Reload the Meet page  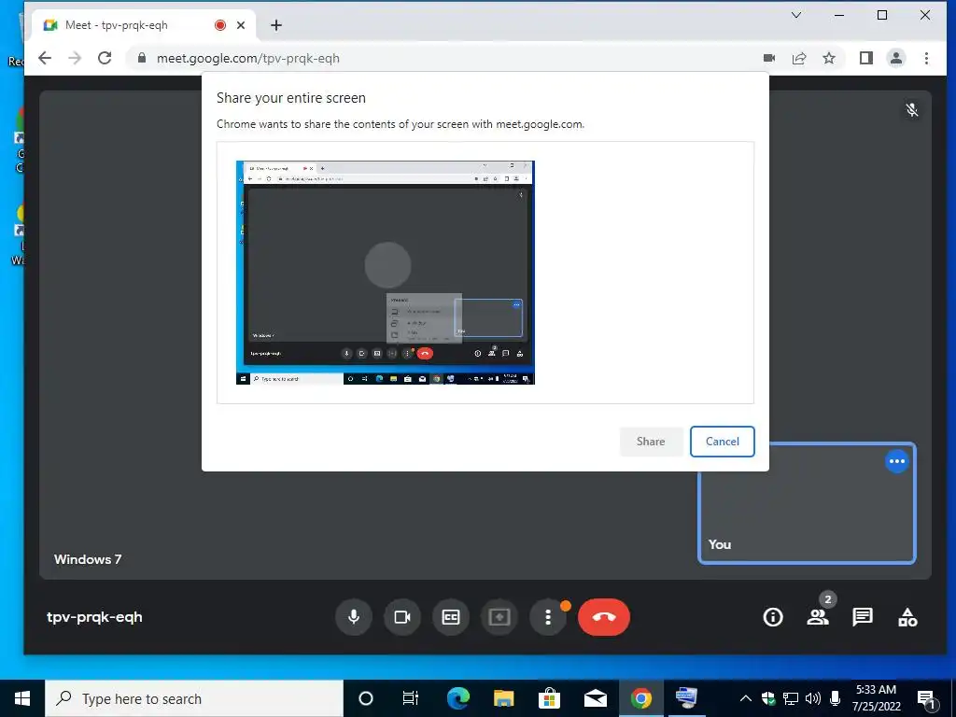[x=105, y=58]
